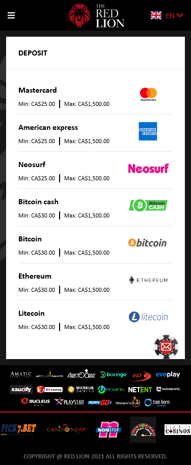Click the Bitcoin logo
Viewport: 191px width, 465px height.
click(147, 243)
